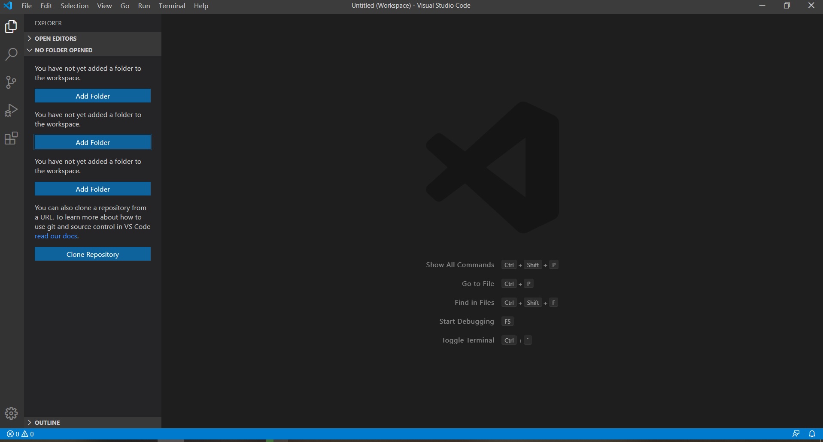
Task: Open the File menu
Action: [26, 6]
